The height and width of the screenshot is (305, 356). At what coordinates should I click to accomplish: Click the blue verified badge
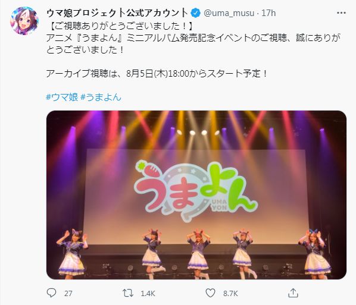point(195,13)
